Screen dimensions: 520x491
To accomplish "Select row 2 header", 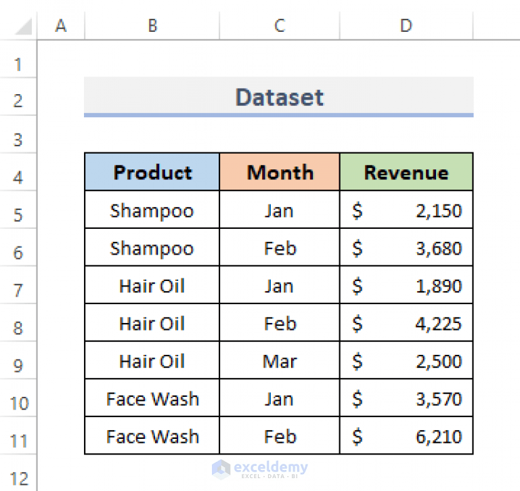I will 18,97.
